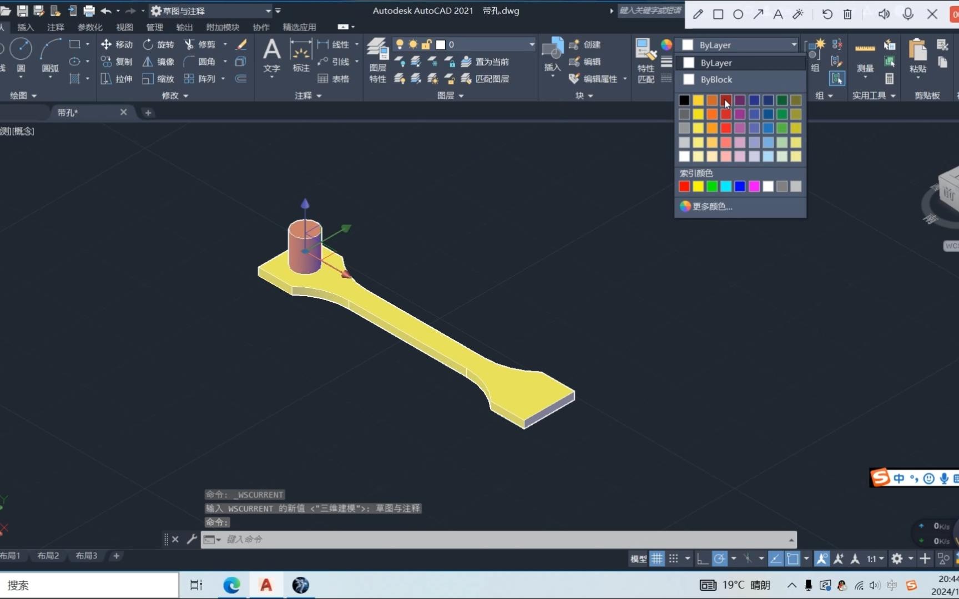Select the Trim (修剪) tool

click(x=200, y=44)
